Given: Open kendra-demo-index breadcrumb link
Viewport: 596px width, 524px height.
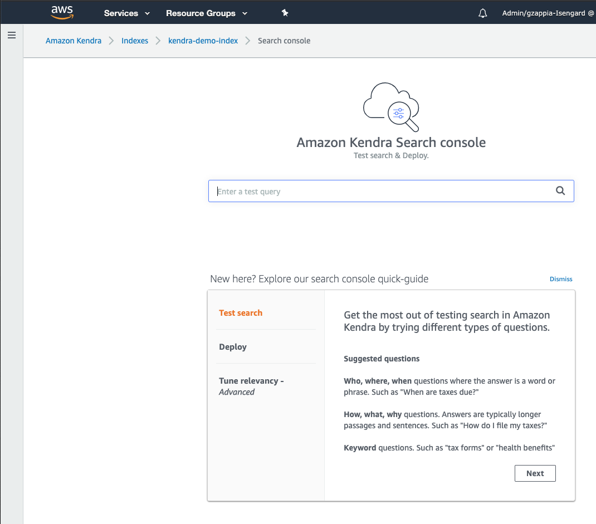Looking at the screenshot, I should coord(203,41).
